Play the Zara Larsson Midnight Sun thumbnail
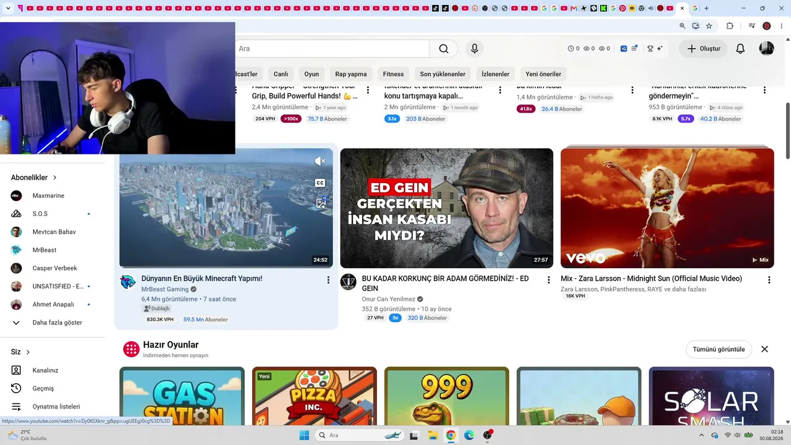The image size is (791, 445). [x=667, y=208]
